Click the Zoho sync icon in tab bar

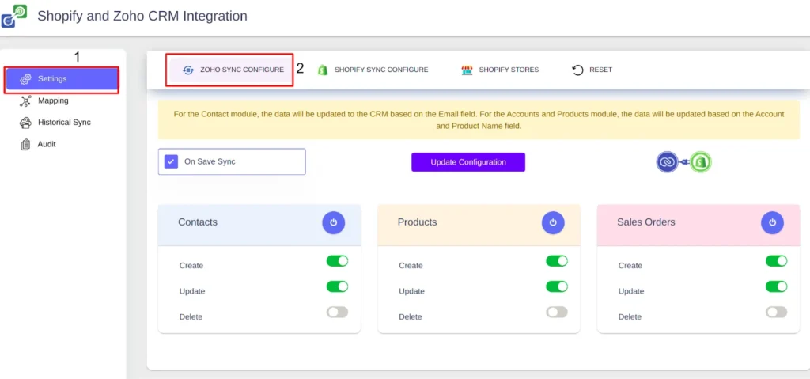click(x=188, y=70)
